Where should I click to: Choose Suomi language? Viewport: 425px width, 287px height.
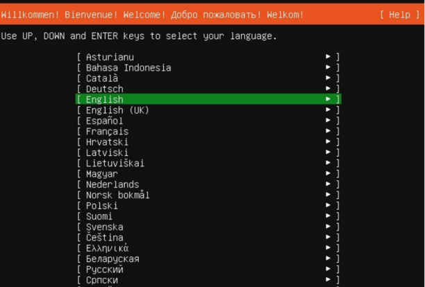208,216
